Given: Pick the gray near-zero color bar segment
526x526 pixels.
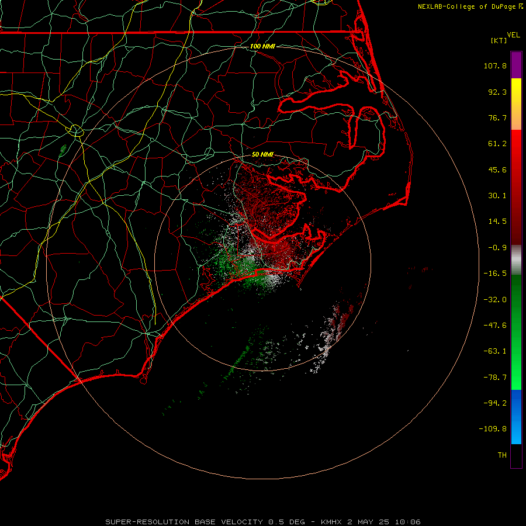Looking at the screenshot, I should point(516,260).
